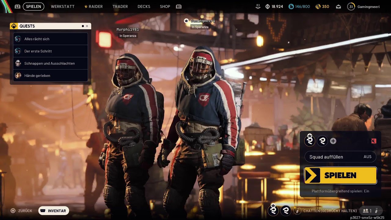This screenshot has height=220, width=391.
Task: Click the CHATTEN (GEDRÜCKT HALTEN) button
Action: pyautogui.click(x=330, y=211)
